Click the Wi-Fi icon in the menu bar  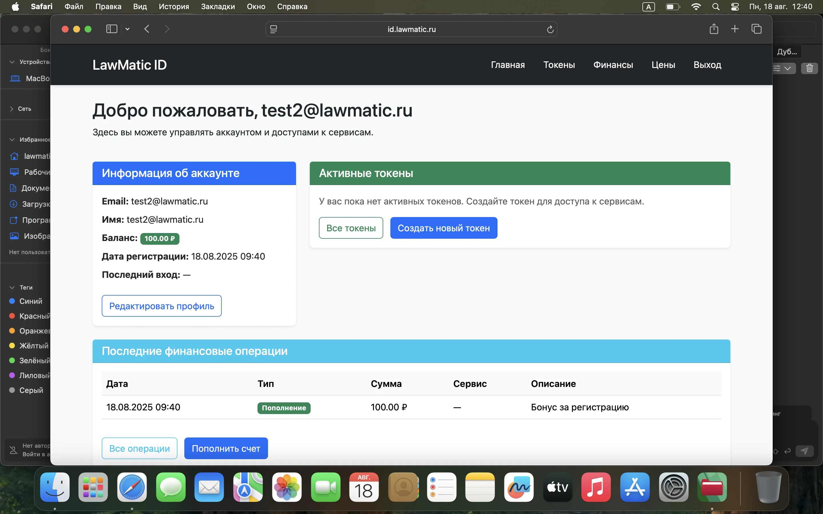pyautogui.click(x=696, y=7)
